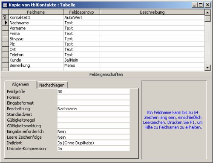Click the Standardwert property field
Screen dimensions: 213x163
click(x=93, y=114)
